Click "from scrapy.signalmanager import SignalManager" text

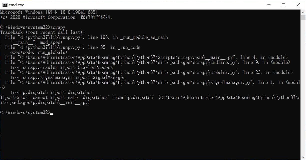point(68,77)
